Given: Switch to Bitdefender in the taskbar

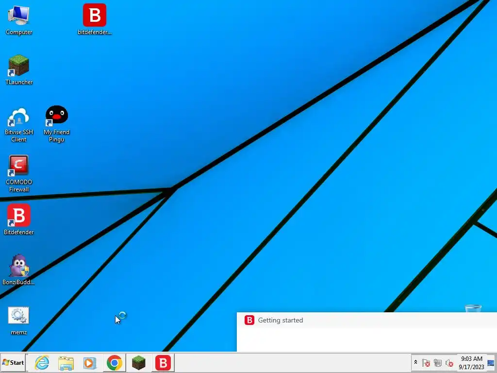Looking at the screenshot, I should click(163, 362).
